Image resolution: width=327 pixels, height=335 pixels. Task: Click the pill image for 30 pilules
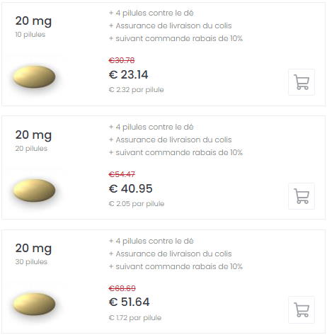[34, 304]
